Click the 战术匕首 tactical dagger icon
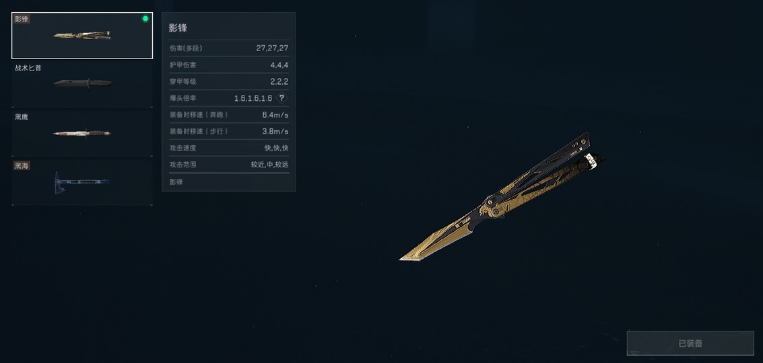The image size is (763, 363). pyautogui.click(x=82, y=83)
